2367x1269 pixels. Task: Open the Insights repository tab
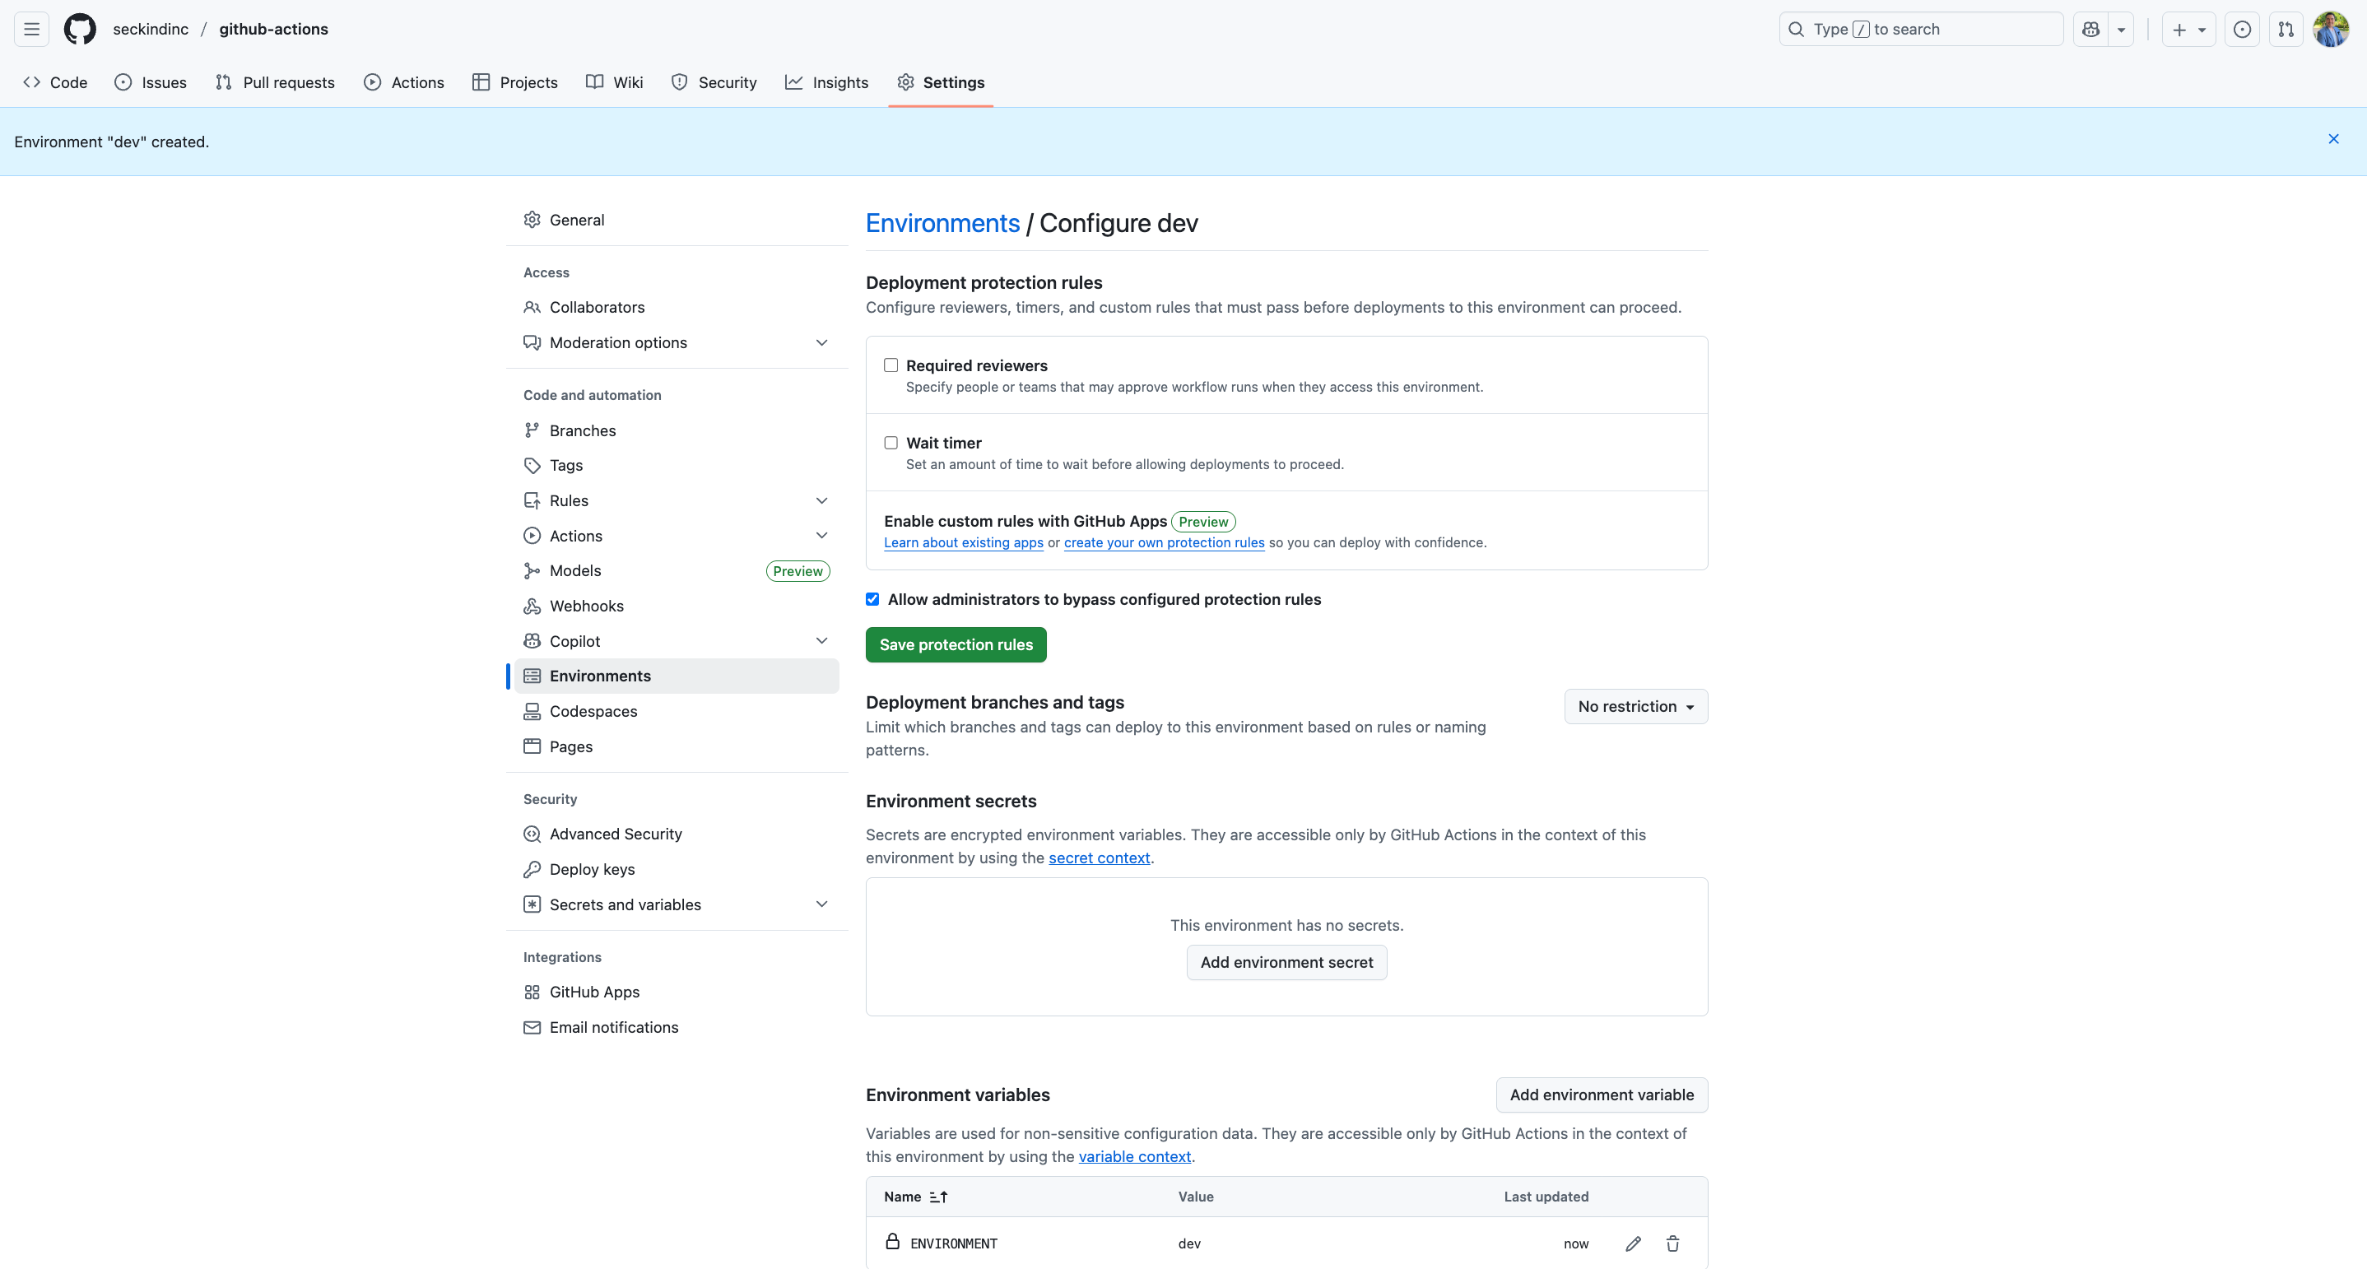click(x=826, y=81)
